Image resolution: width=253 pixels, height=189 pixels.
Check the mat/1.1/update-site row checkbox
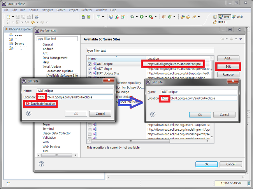click(x=90, y=125)
